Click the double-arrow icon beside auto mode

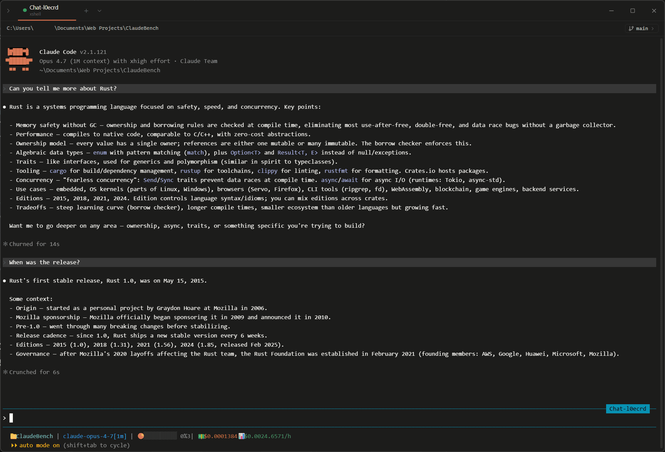pyautogui.click(x=14, y=446)
